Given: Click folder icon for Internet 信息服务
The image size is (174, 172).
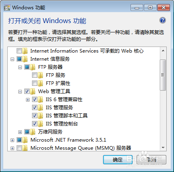Looking at the screenshot, I should [25, 59].
